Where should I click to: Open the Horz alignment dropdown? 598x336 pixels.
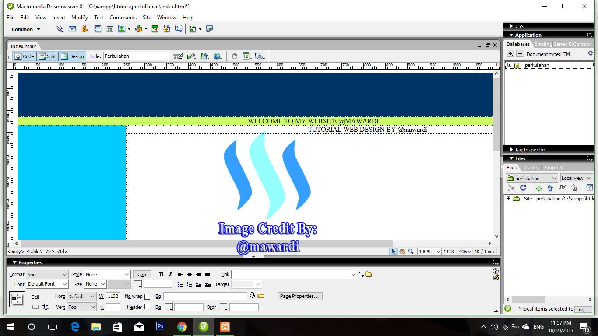81,297
